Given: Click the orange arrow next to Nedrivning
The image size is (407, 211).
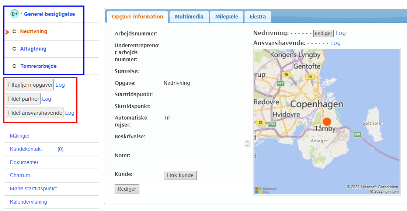Looking at the screenshot, I should click(7, 32).
